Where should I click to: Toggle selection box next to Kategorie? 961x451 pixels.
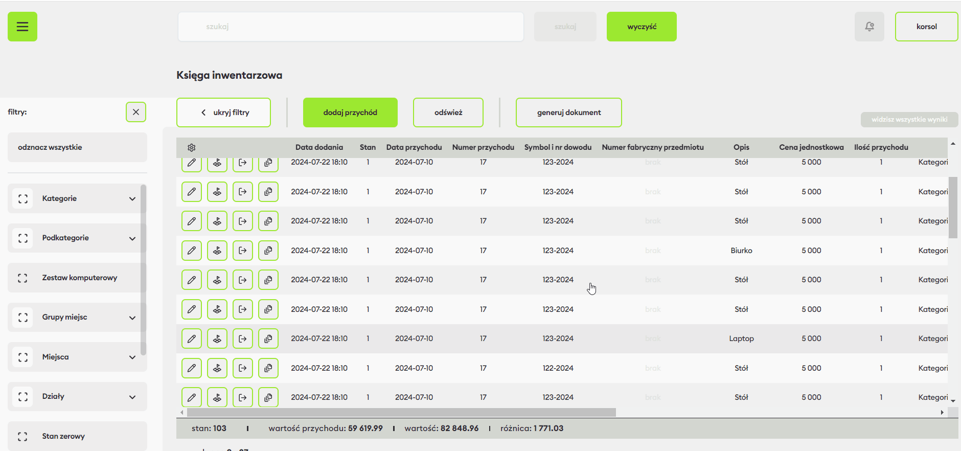(x=23, y=198)
